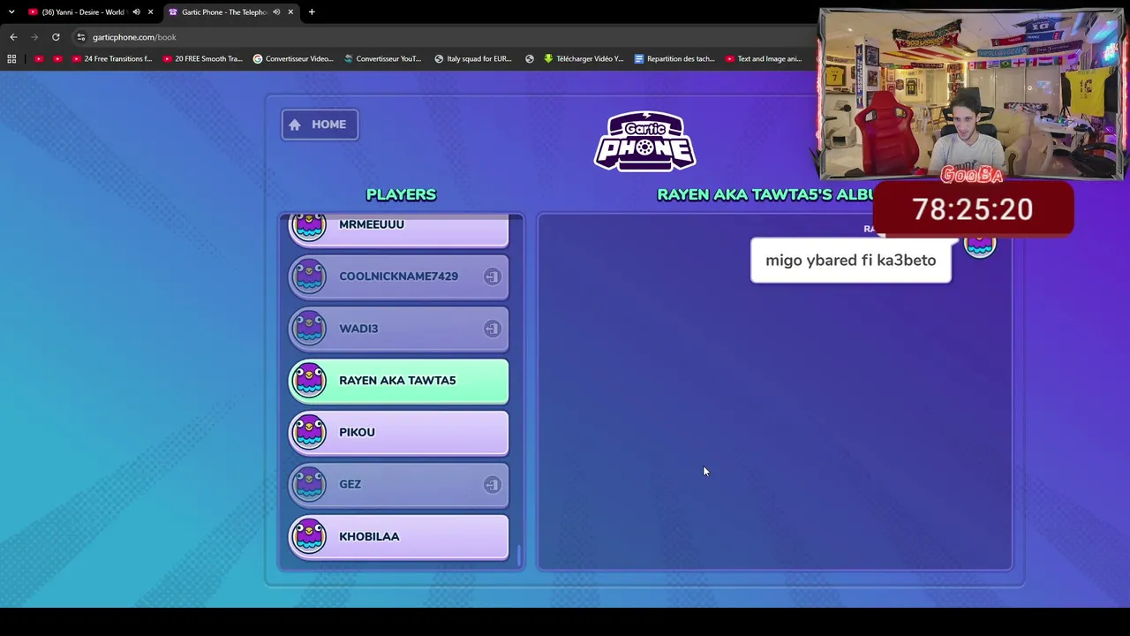Click the disconnected icon beside GEZ
The height and width of the screenshot is (636, 1130).
492,484
